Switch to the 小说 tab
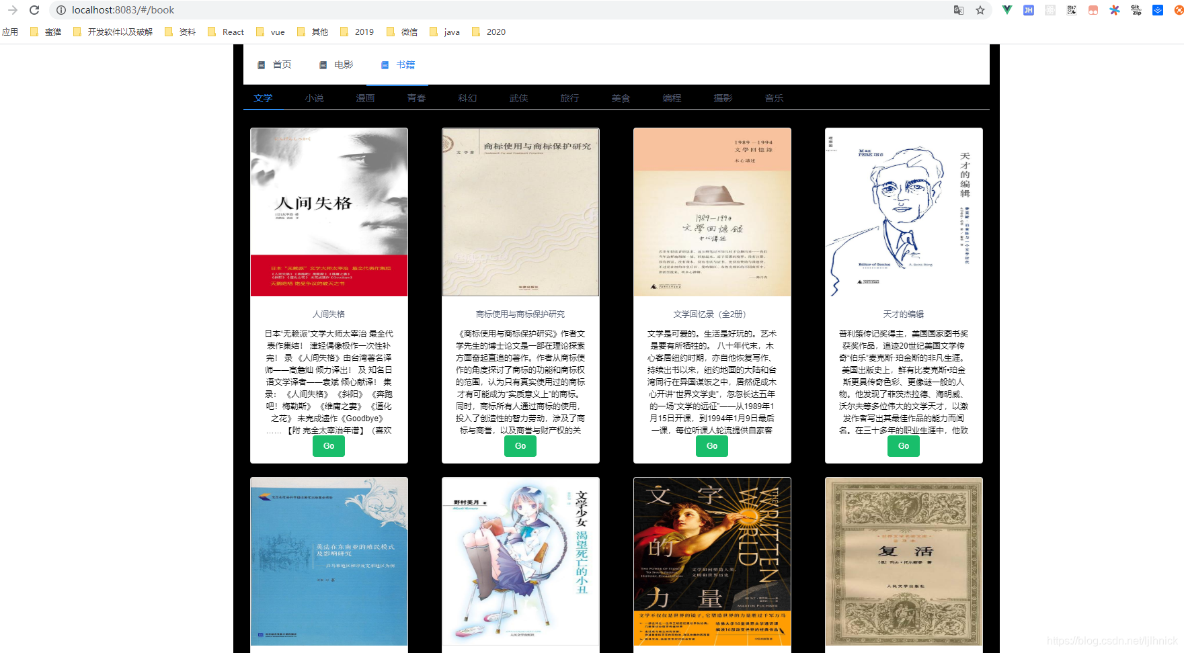This screenshot has width=1184, height=653. pos(314,98)
